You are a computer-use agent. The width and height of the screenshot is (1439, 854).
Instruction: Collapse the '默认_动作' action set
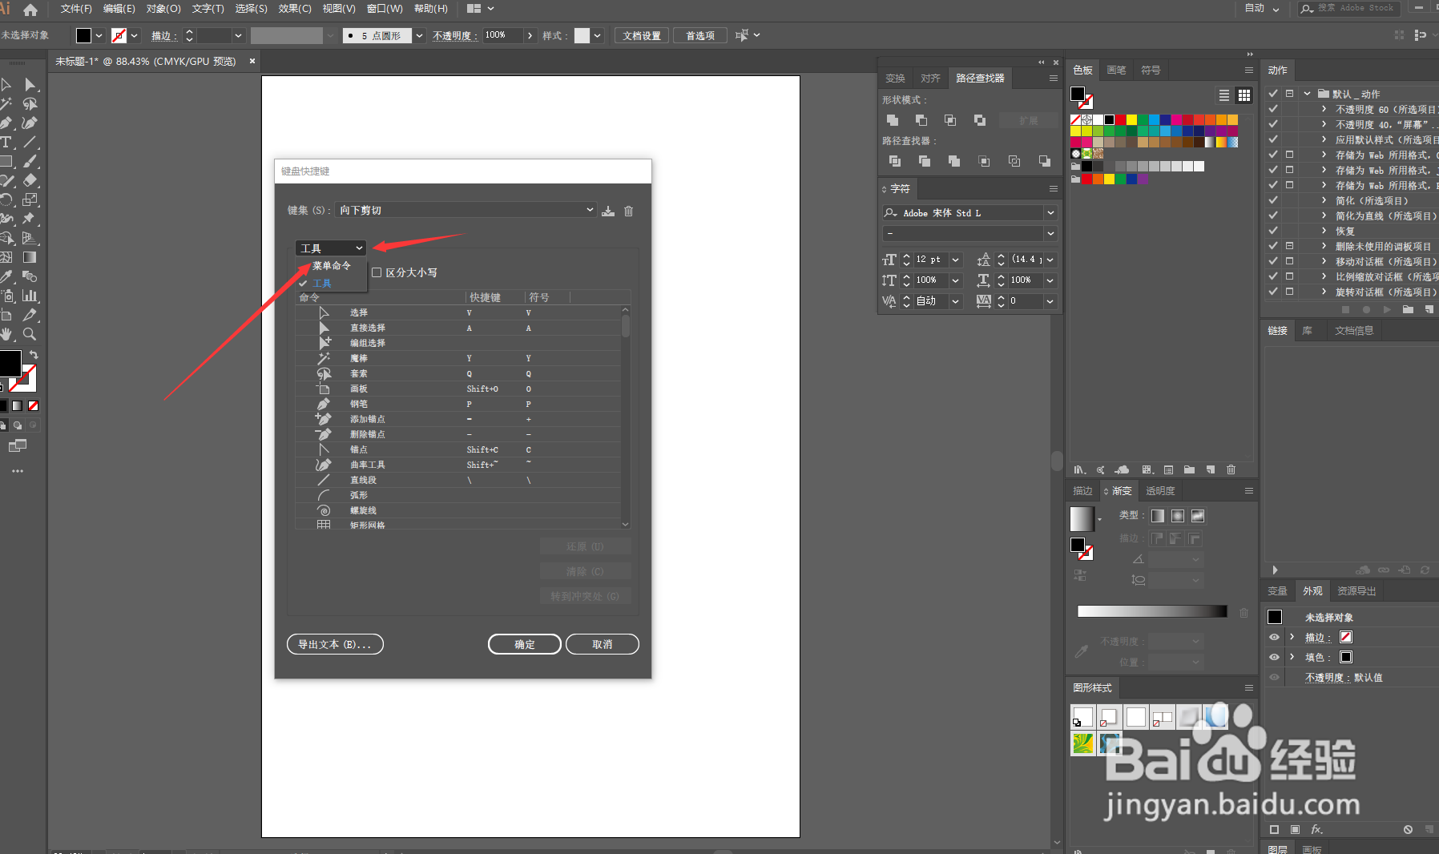(x=1308, y=94)
